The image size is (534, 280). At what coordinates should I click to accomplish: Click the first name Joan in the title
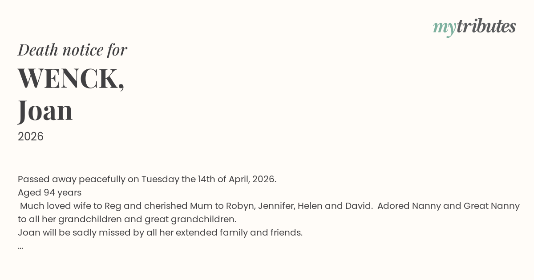click(x=45, y=111)
